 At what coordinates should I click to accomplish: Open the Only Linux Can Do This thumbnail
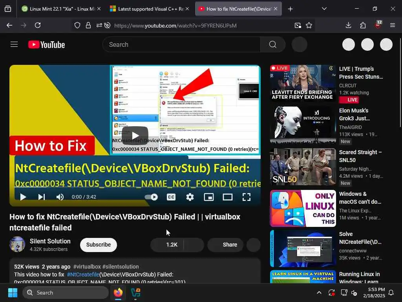(x=303, y=208)
